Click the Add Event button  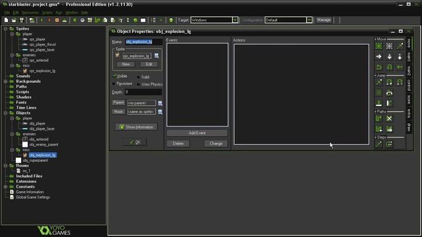[x=197, y=133]
